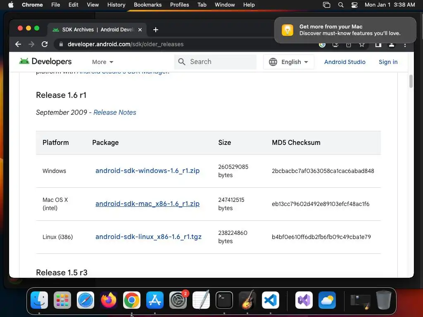Open a new Chrome tab
Image resolution: width=423 pixels, height=317 pixels.
pos(156,30)
